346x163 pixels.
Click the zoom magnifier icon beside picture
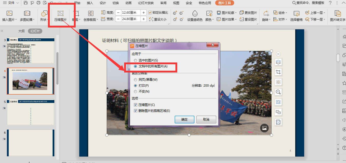pyautogui.click(x=278, y=92)
